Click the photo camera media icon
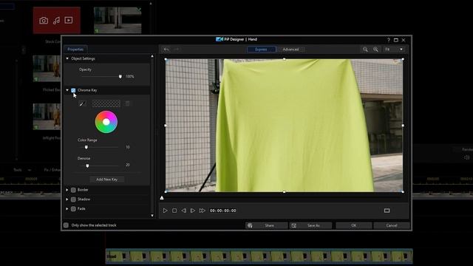 pos(44,21)
